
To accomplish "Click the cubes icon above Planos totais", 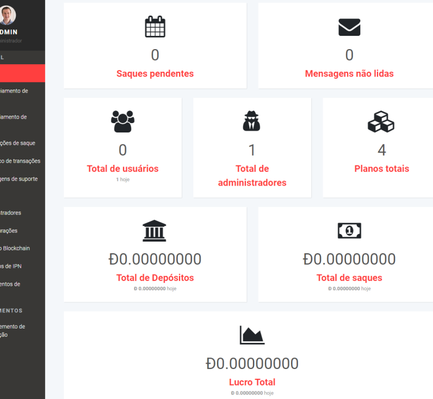I will (x=381, y=121).
